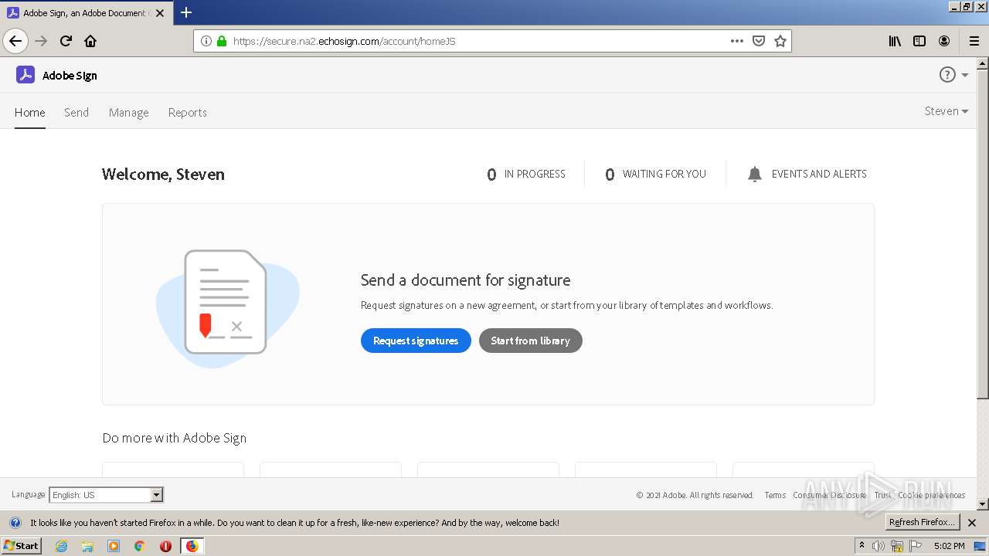989x556 pixels.
Task: Open the media player taskbar icon
Action: [x=114, y=546]
